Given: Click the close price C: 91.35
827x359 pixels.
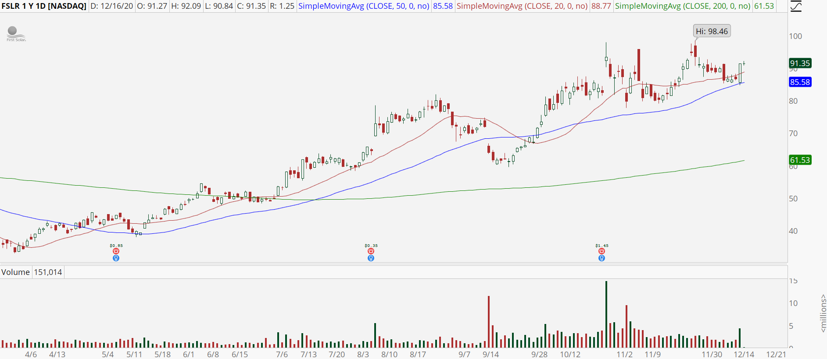Looking at the screenshot, I should 251,6.
